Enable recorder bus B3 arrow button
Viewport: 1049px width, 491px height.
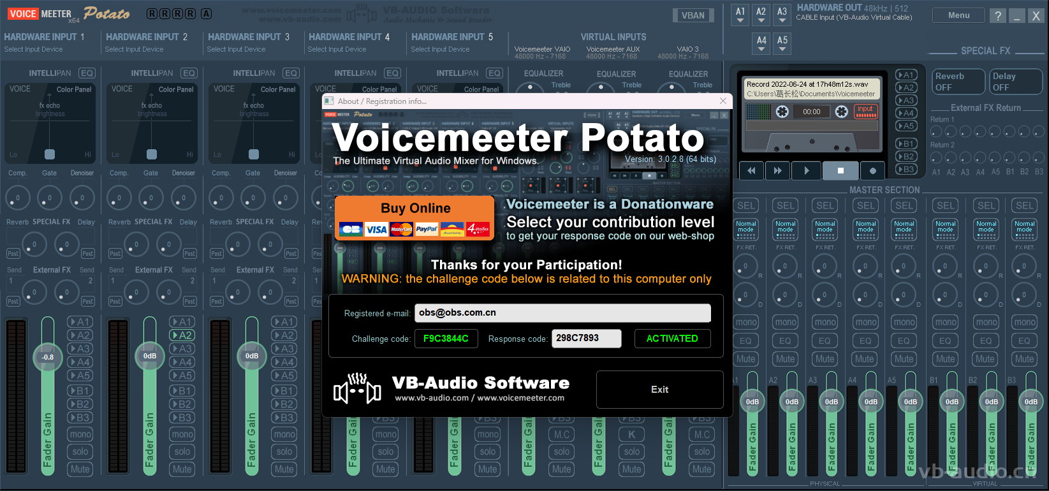pos(906,169)
